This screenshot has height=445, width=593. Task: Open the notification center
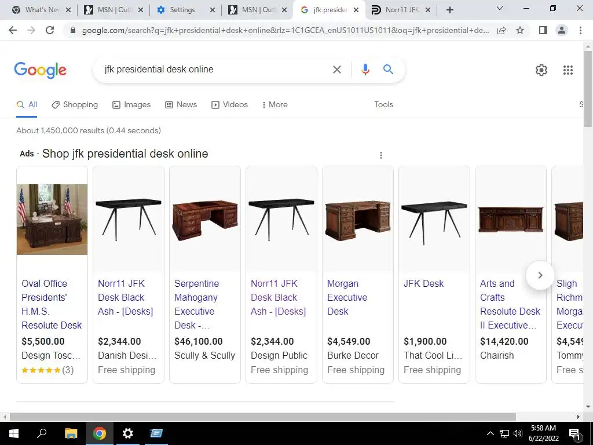574,434
